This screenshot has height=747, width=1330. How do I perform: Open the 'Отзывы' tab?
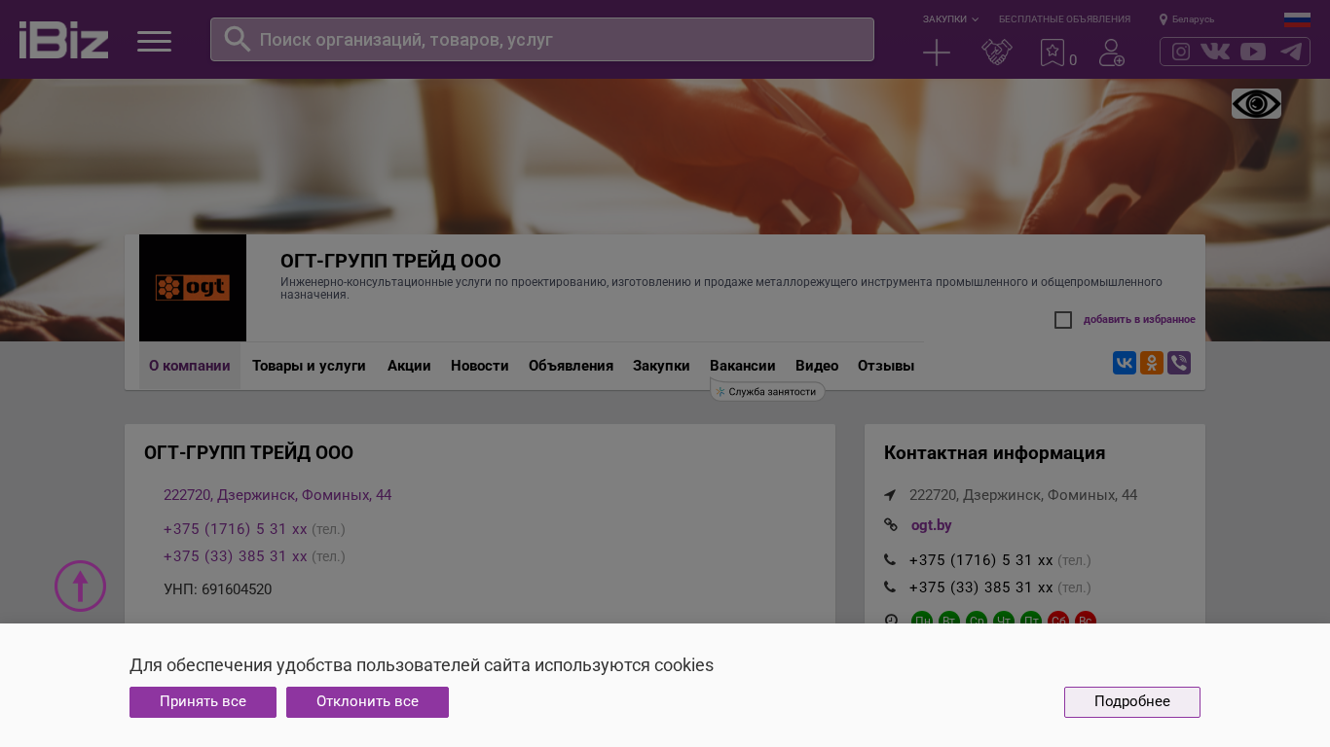coord(886,366)
